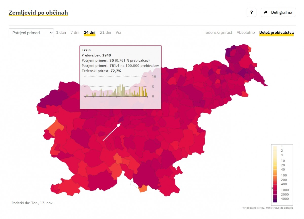The image size is (304, 219).
Task: Select the 1 dan time range
Action: (61, 32)
